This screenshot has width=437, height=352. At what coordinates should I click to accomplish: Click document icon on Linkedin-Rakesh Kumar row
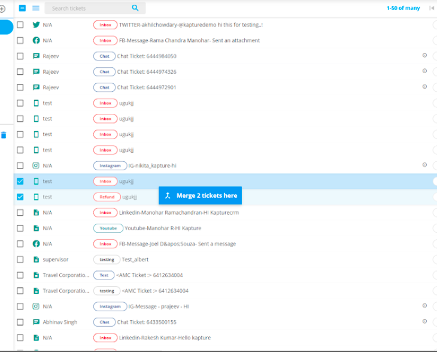pyautogui.click(x=36, y=338)
